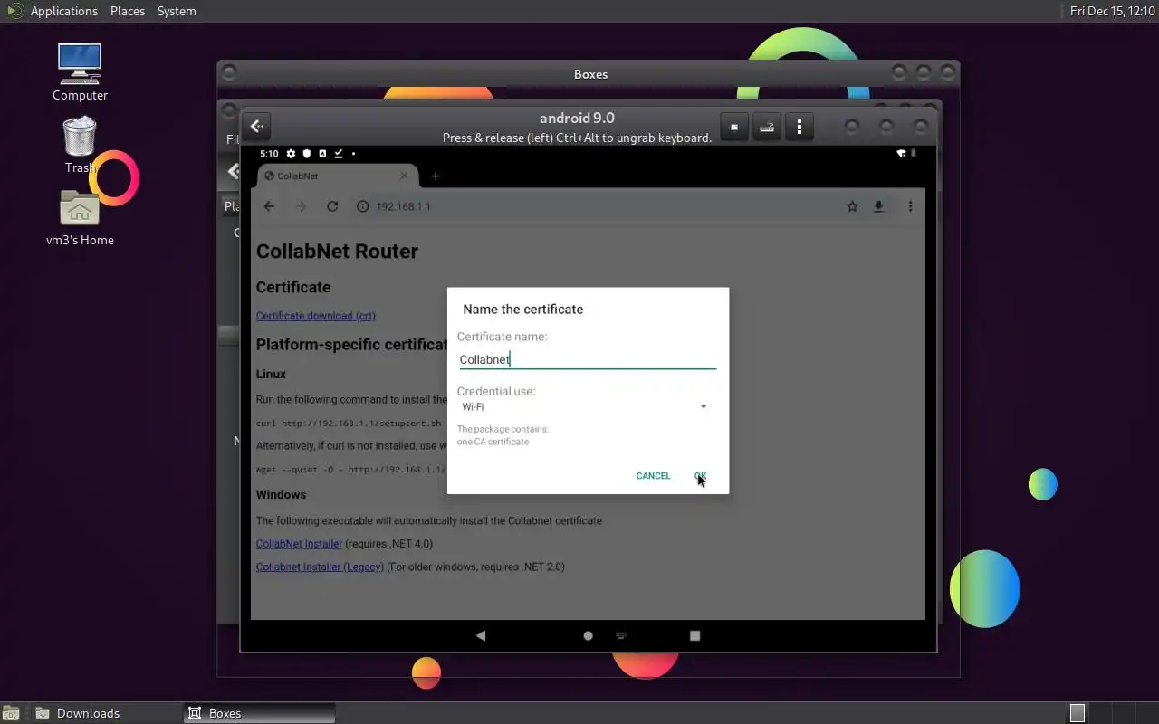The height and width of the screenshot is (724, 1159).
Task: Open the Collabnet Installer (Legacy) link
Action: tap(321, 567)
